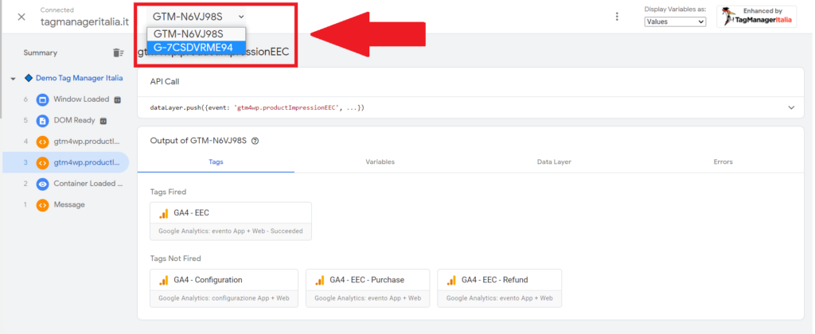Click the analytics icon on GA4 - EEC - Purchase

(320, 280)
